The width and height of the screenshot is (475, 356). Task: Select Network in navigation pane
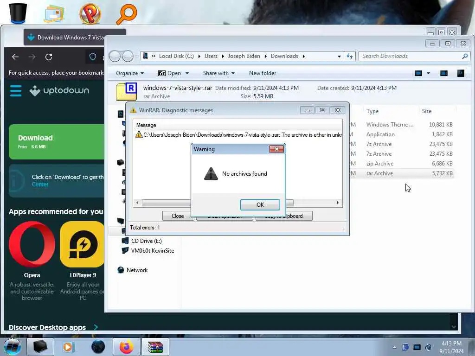coord(137,270)
